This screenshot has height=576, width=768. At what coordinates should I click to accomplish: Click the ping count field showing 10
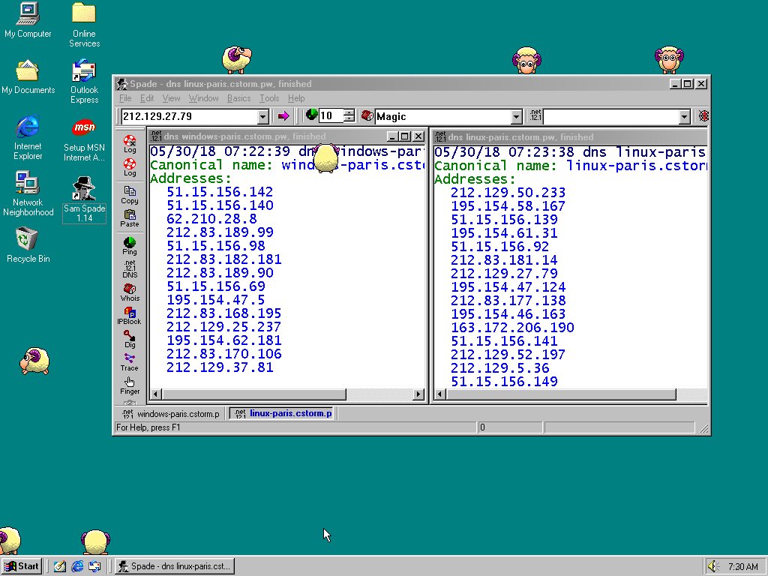(331, 116)
